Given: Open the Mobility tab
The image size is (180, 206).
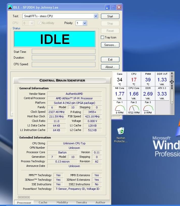Looking at the screenshot, I should 62,202.
